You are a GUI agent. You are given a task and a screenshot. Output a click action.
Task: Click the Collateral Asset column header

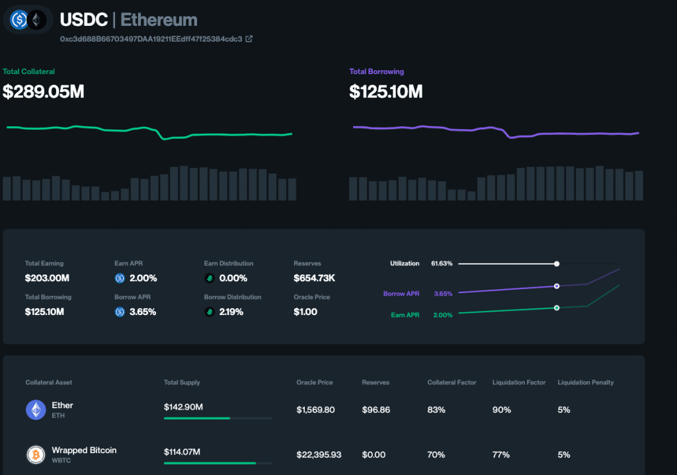49,382
